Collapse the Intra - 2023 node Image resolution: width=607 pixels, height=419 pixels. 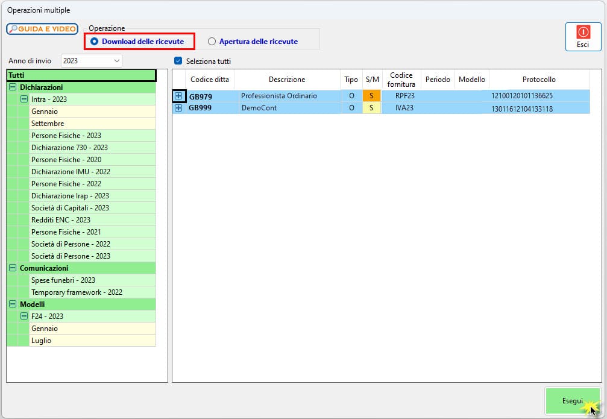point(25,99)
